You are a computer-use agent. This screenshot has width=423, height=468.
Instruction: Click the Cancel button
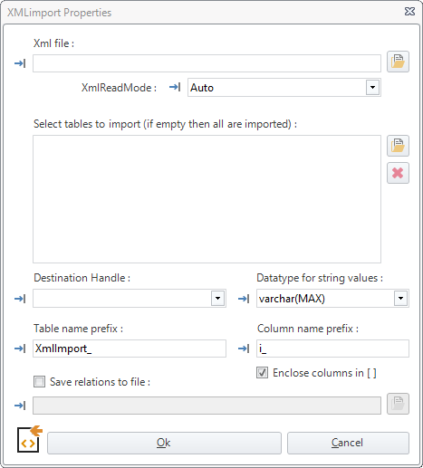tap(348, 443)
